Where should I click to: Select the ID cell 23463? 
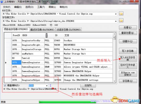58,41
